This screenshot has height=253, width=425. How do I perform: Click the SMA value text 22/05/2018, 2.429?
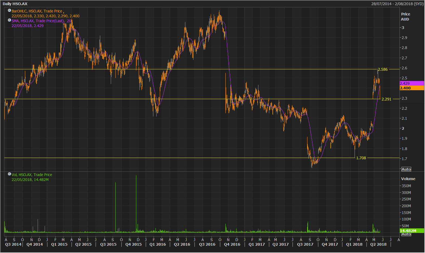click(28, 26)
